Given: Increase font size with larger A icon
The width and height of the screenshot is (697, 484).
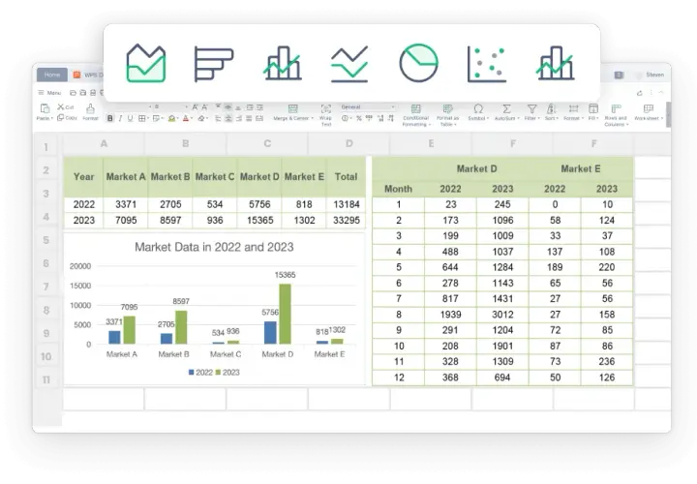Looking at the screenshot, I should [x=196, y=107].
